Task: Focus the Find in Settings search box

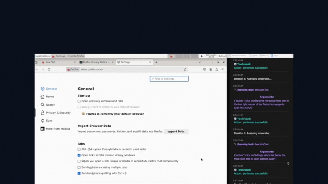Action: 169,79
